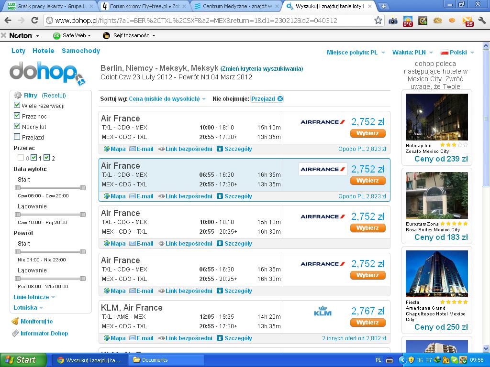This screenshot has width=490, height=367.
Task: Open the weather 0°C extension icon
Action: tap(408, 21)
